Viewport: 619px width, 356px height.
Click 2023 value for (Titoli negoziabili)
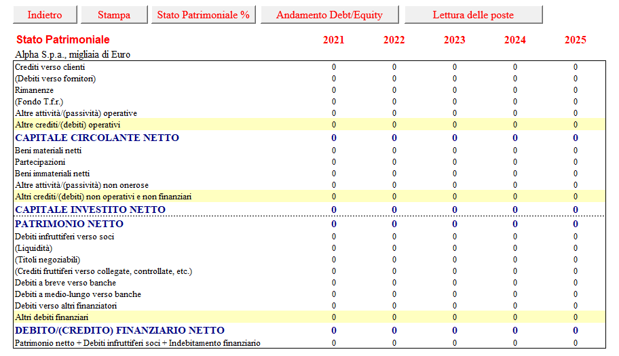[x=454, y=260]
